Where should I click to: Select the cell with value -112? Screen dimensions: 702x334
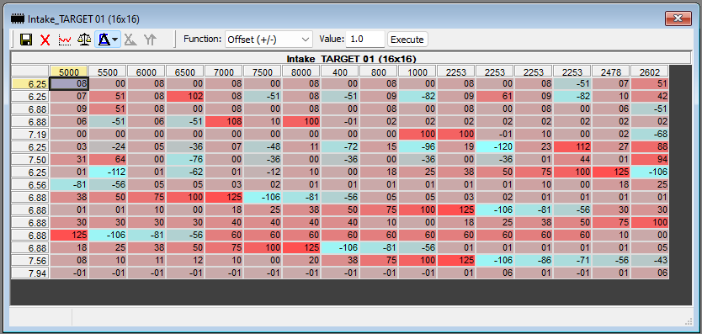[x=108, y=172]
